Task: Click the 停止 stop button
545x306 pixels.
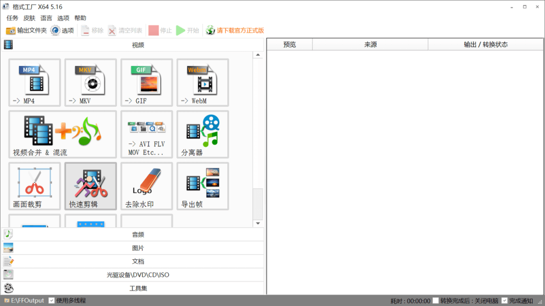Action: click(160, 30)
